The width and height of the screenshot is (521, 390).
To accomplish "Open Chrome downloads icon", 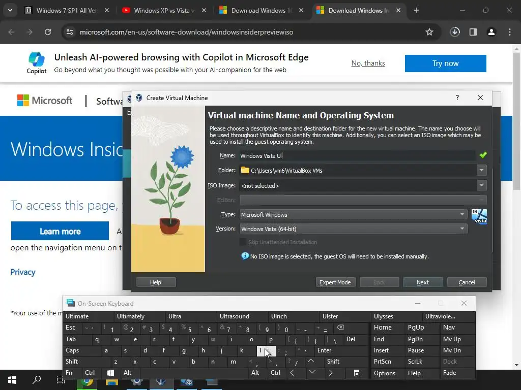I will click(x=455, y=32).
